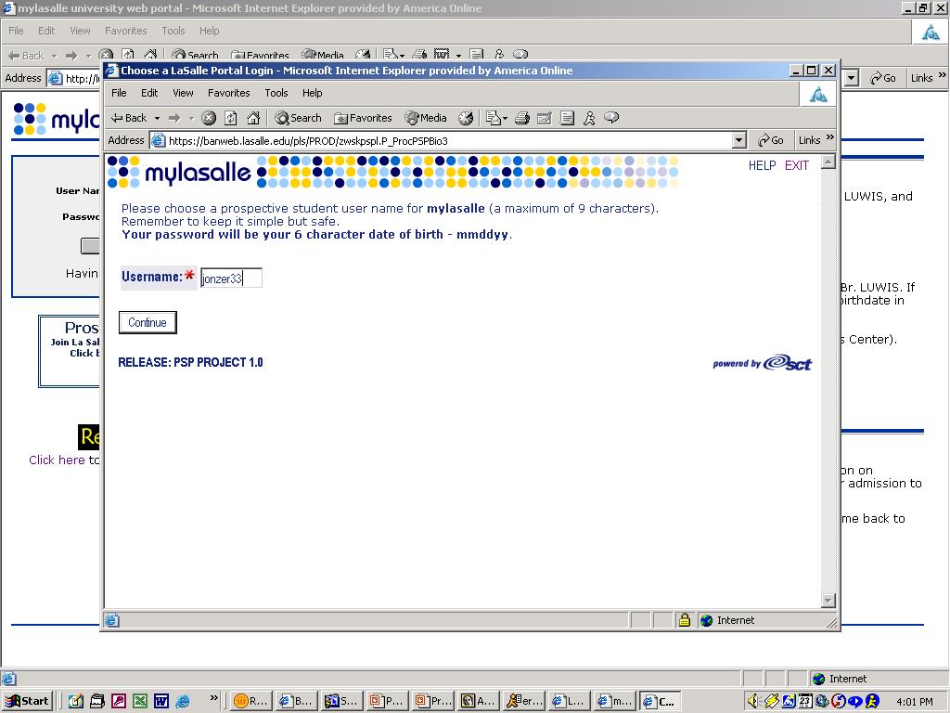Screen dimensions: 950x713
Task: Expand the popup address bar dropdown
Action: (738, 141)
